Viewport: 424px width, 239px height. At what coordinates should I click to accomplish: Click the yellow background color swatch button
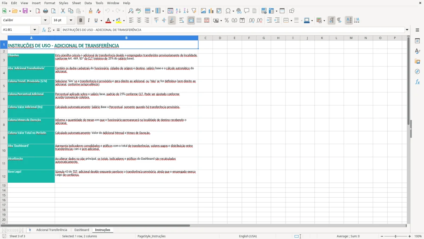tap(119, 21)
